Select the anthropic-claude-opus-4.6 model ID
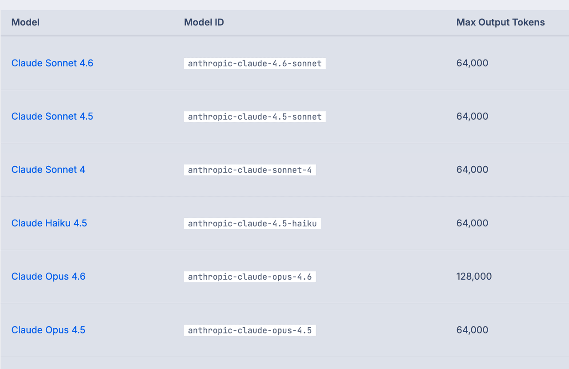Viewport: 569px width, 369px height. (x=250, y=277)
